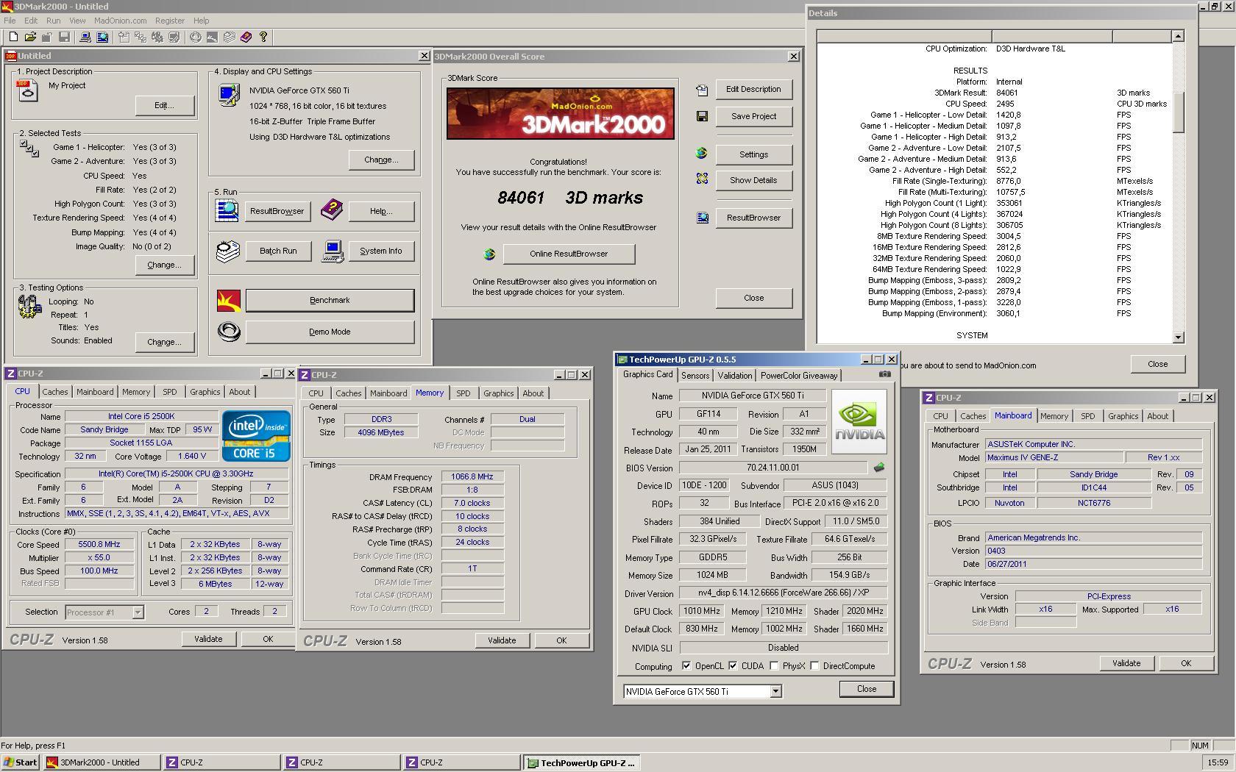
Task: Open the Validation tab in GPU-Z
Action: (734, 375)
